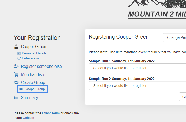Open the Sample Run 1 registration dropdown

point(137,68)
